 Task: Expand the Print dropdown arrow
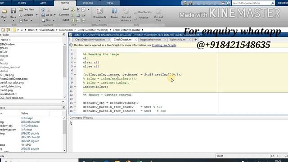31,20
